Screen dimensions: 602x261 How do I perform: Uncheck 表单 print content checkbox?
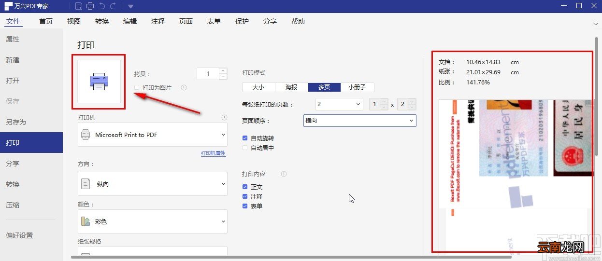tap(245, 206)
